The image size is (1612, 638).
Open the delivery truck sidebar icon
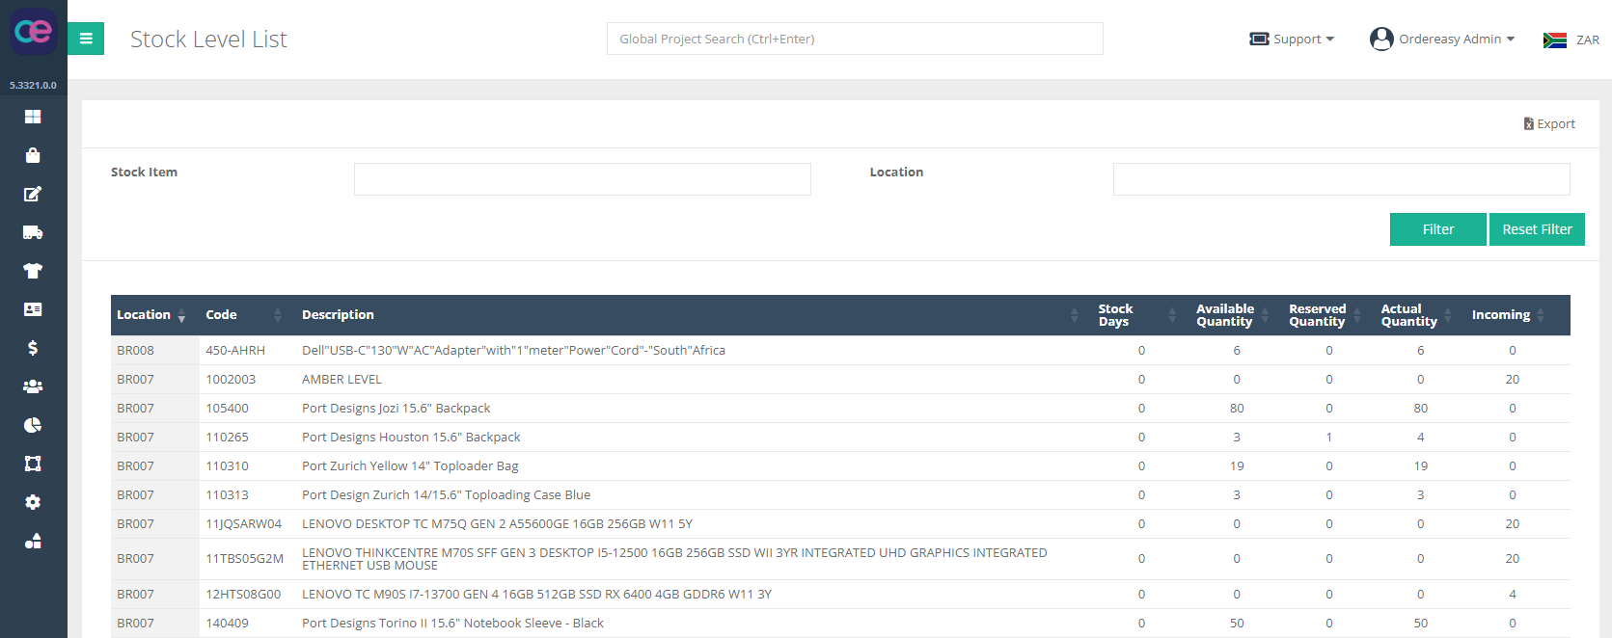33,232
